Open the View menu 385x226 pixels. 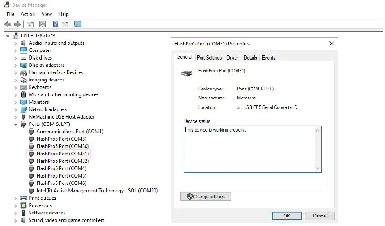[x=47, y=14]
